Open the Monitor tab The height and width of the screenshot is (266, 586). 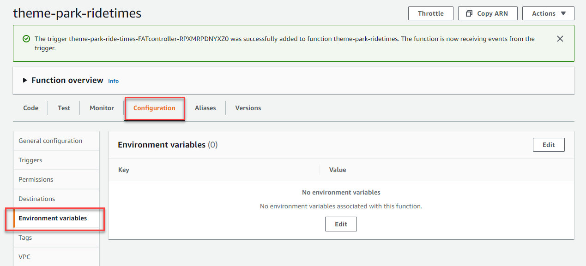[x=102, y=108]
